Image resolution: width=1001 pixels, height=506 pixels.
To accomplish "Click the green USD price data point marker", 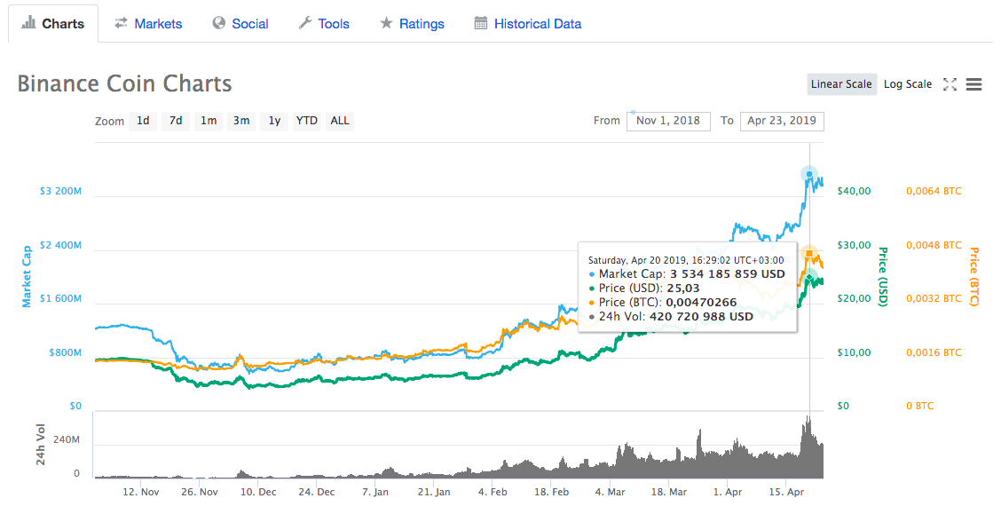I will pyautogui.click(x=808, y=277).
